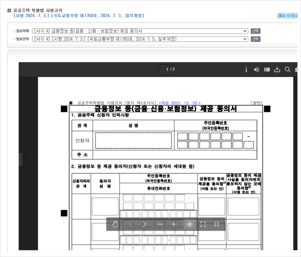Click the exit fullscreen shrink icon

point(217,224)
